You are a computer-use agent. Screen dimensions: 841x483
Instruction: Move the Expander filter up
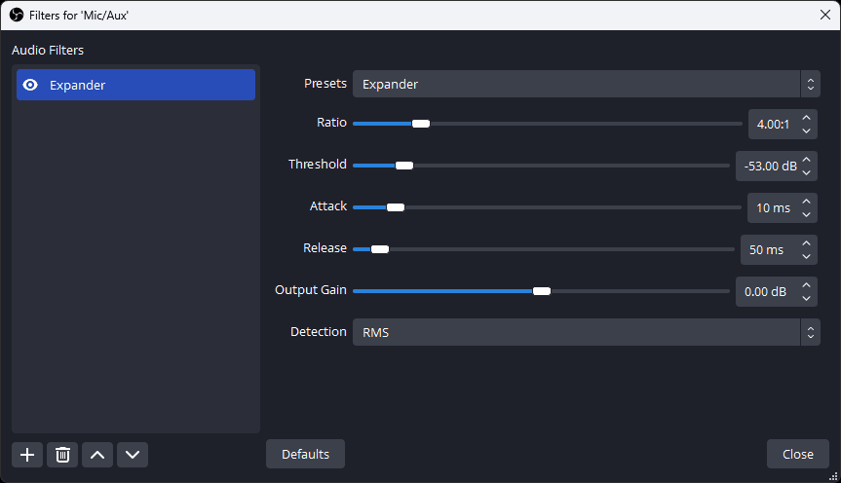97,455
